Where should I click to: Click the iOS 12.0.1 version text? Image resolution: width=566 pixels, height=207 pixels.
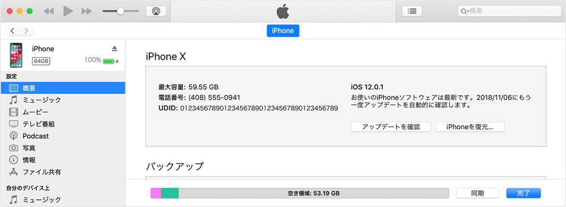point(367,87)
